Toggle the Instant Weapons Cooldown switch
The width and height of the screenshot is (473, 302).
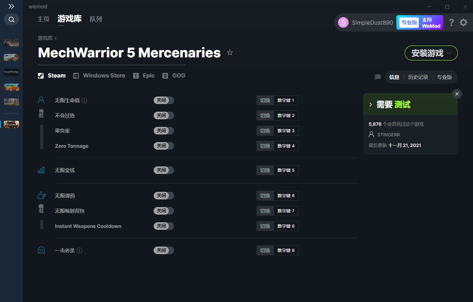(164, 226)
